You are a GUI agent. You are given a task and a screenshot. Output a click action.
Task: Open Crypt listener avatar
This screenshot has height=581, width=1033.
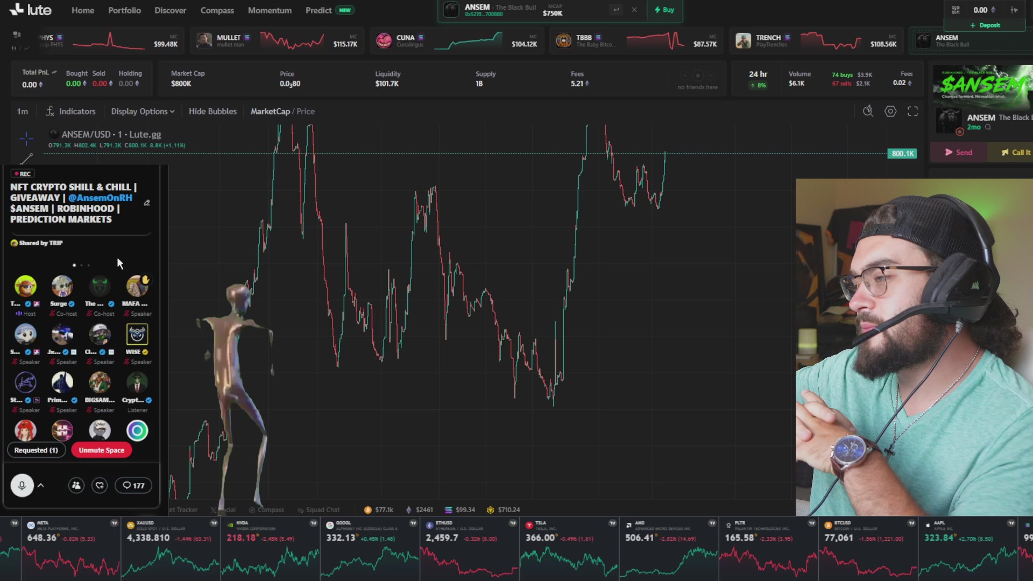tap(137, 382)
